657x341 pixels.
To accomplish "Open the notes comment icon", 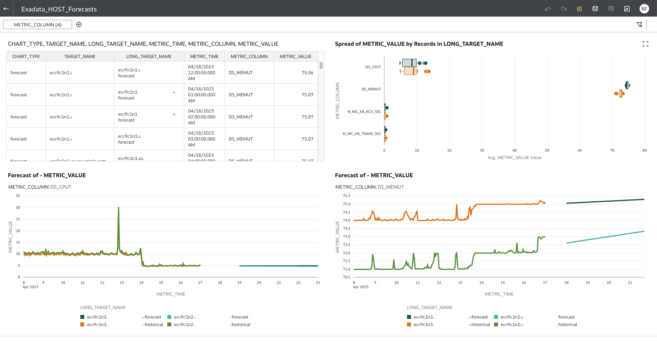I will tap(611, 9).
